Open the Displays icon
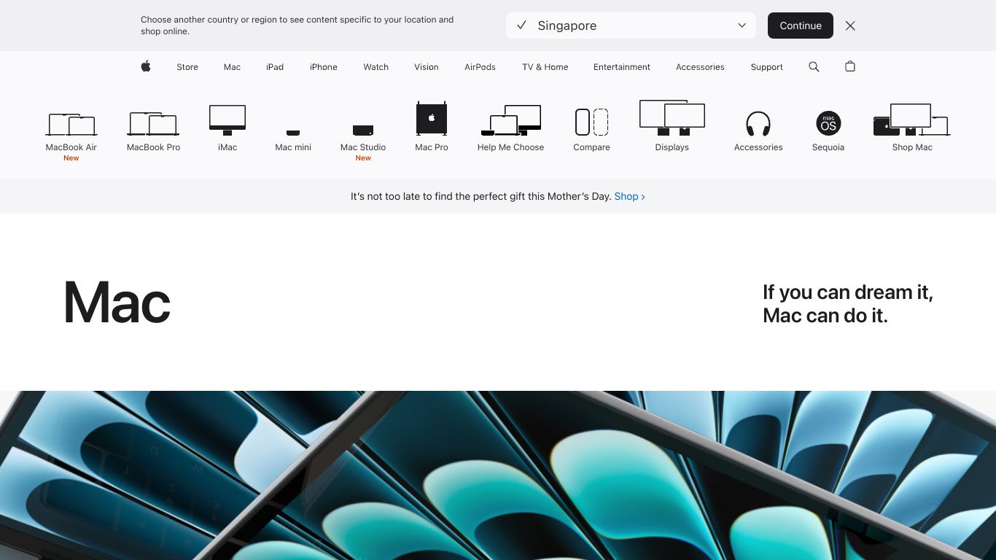996x560 pixels. 672,118
